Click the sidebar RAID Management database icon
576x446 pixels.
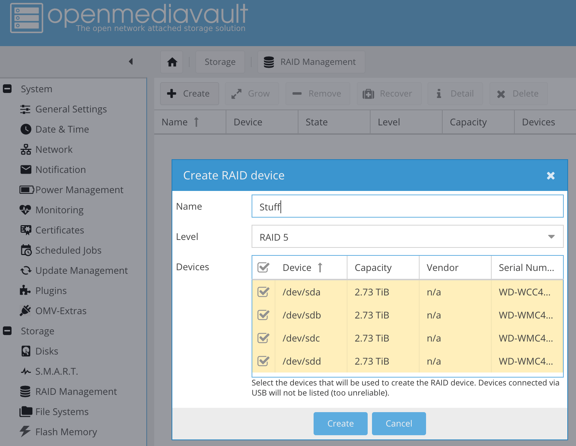(25, 391)
